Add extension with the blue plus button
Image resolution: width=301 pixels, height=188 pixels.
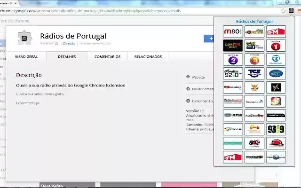[x=209, y=39]
